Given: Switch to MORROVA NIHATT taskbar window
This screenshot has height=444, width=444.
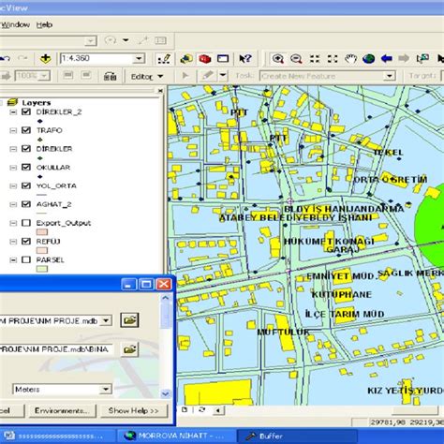Looking at the screenshot, I should point(177,436).
